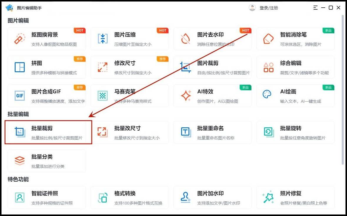Click the HOT badge on 抠图换背景

(80, 31)
